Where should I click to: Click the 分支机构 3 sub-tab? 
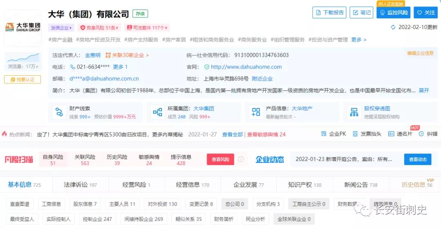[268, 204]
